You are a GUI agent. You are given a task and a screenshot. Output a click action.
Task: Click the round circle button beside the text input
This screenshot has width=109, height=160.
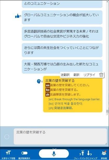click(7, 137)
